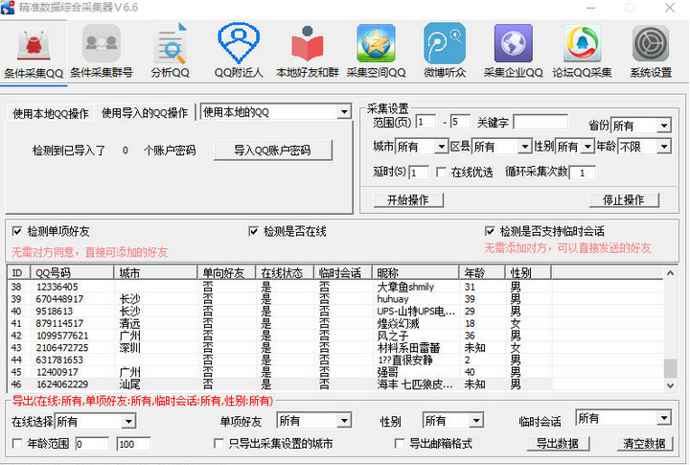This screenshot has height=465, width=690.
Task: Click the 延时(S) input field
Action: tap(419, 173)
